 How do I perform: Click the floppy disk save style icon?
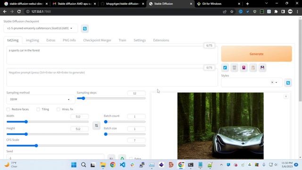(262, 68)
